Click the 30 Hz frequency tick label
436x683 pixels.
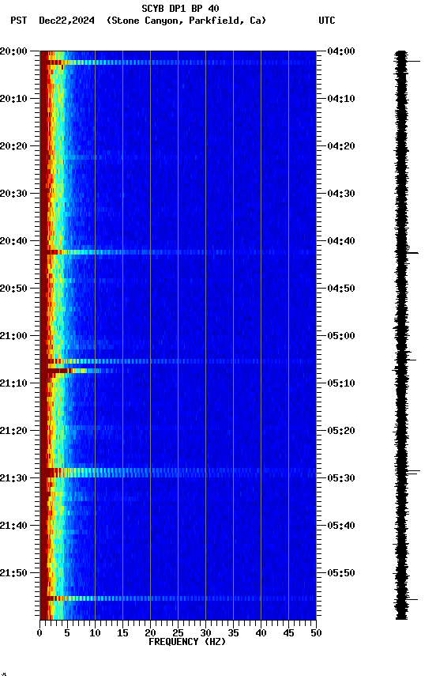[x=205, y=633]
